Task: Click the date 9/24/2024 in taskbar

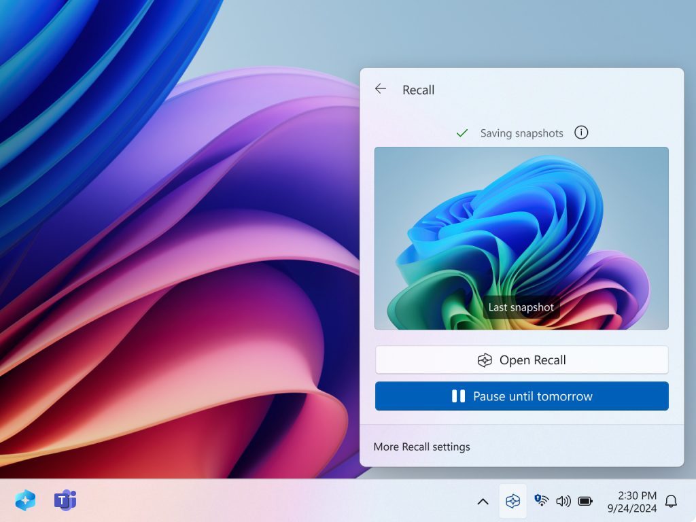Action: tap(632, 508)
